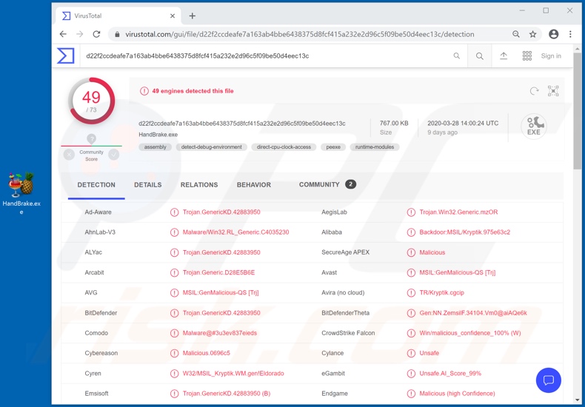Click Avira result TR/Kryptik.cgcip
The width and height of the screenshot is (585, 407).
[x=442, y=292]
